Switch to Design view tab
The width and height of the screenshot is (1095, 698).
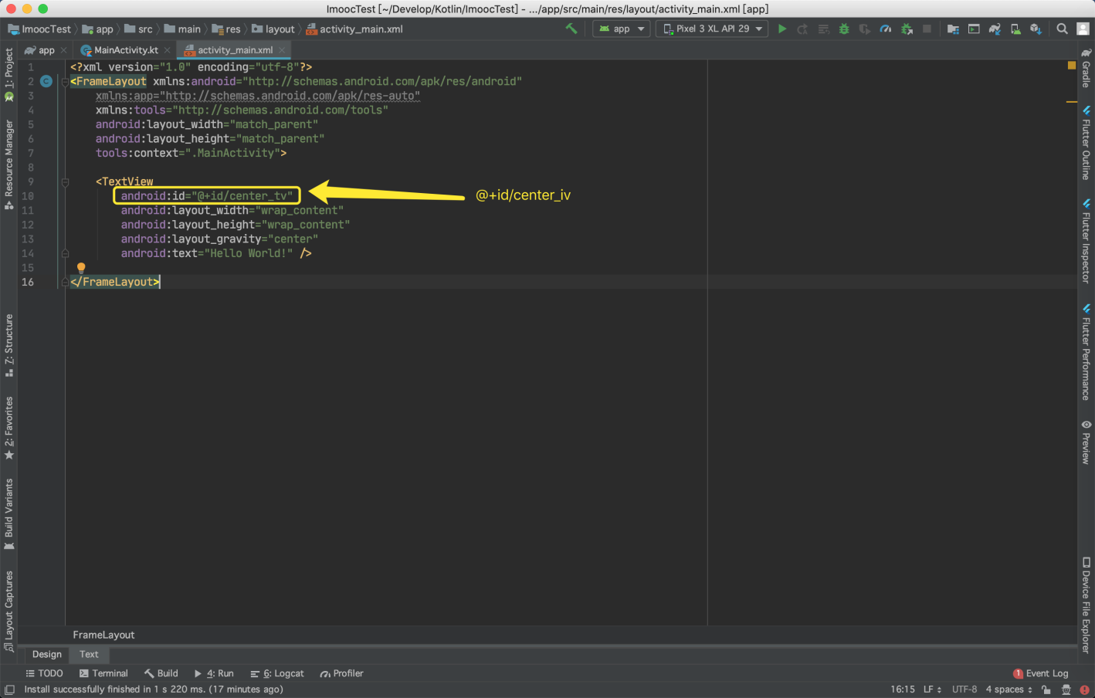(47, 654)
